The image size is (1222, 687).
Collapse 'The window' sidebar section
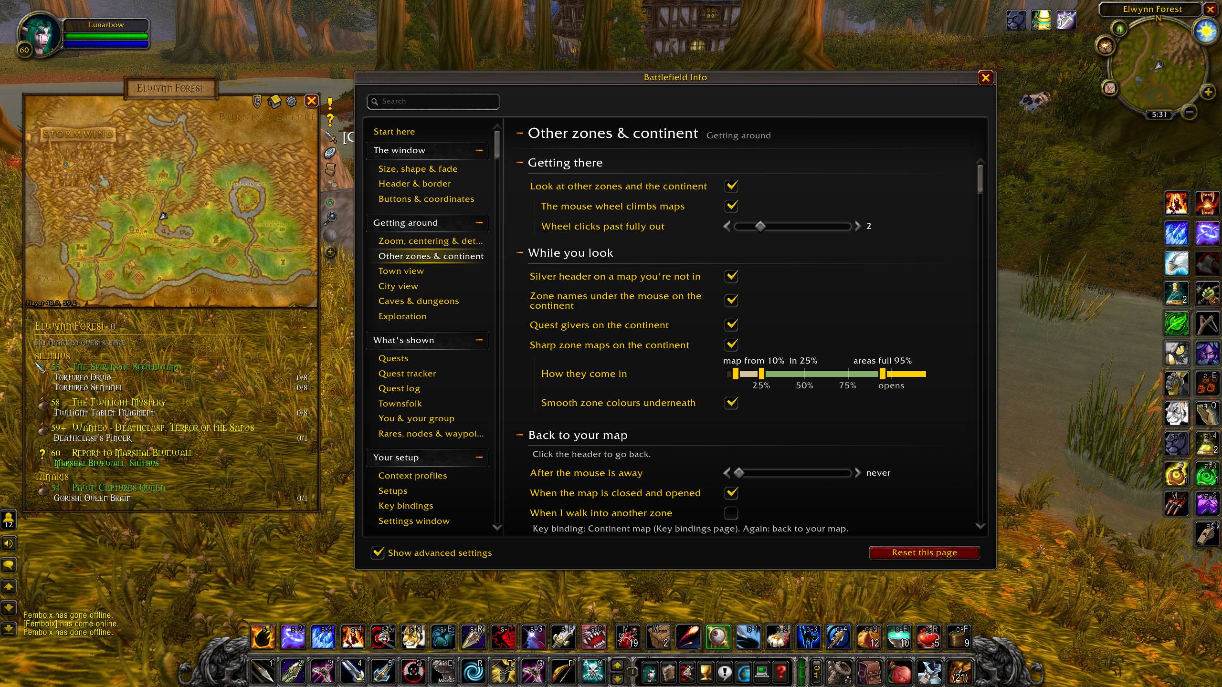pyautogui.click(x=479, y=150)
